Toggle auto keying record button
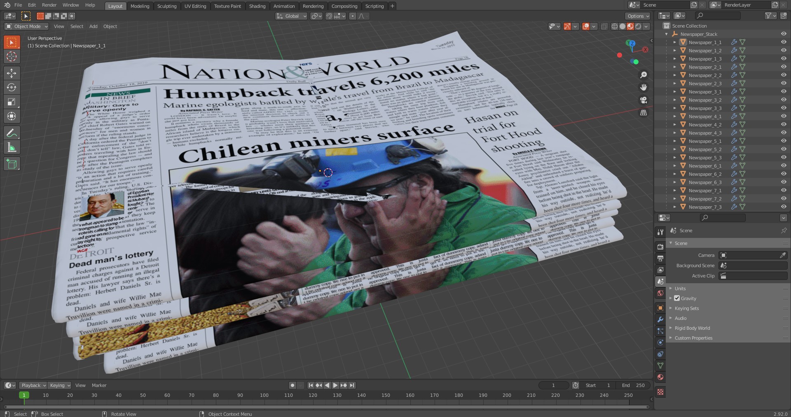The width and height of the screenshot is (791, 417). coord(293,385)
